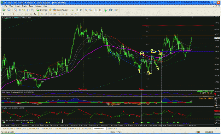The width and height of the screenshot is (221, 134).
Task: Expand the Profiles dropdown arrow
Action: 11,10
